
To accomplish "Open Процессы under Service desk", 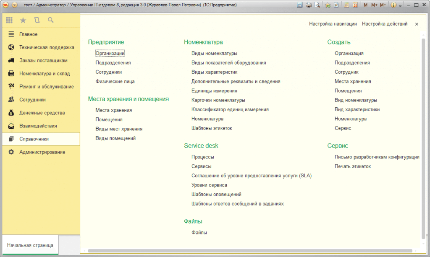I will point(203,157).
